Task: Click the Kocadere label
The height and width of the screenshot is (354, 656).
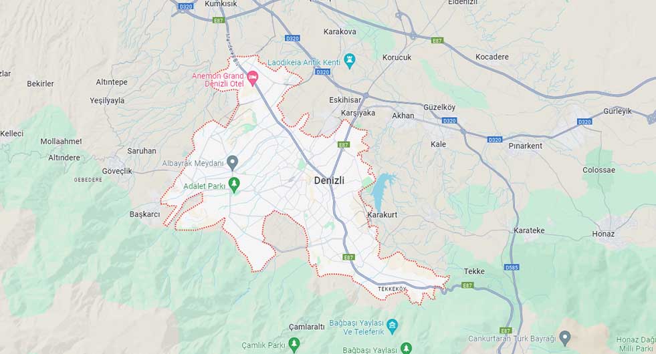Action: (x=492, y=57)
